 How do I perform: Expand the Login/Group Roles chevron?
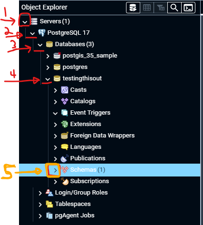[40, 193]
